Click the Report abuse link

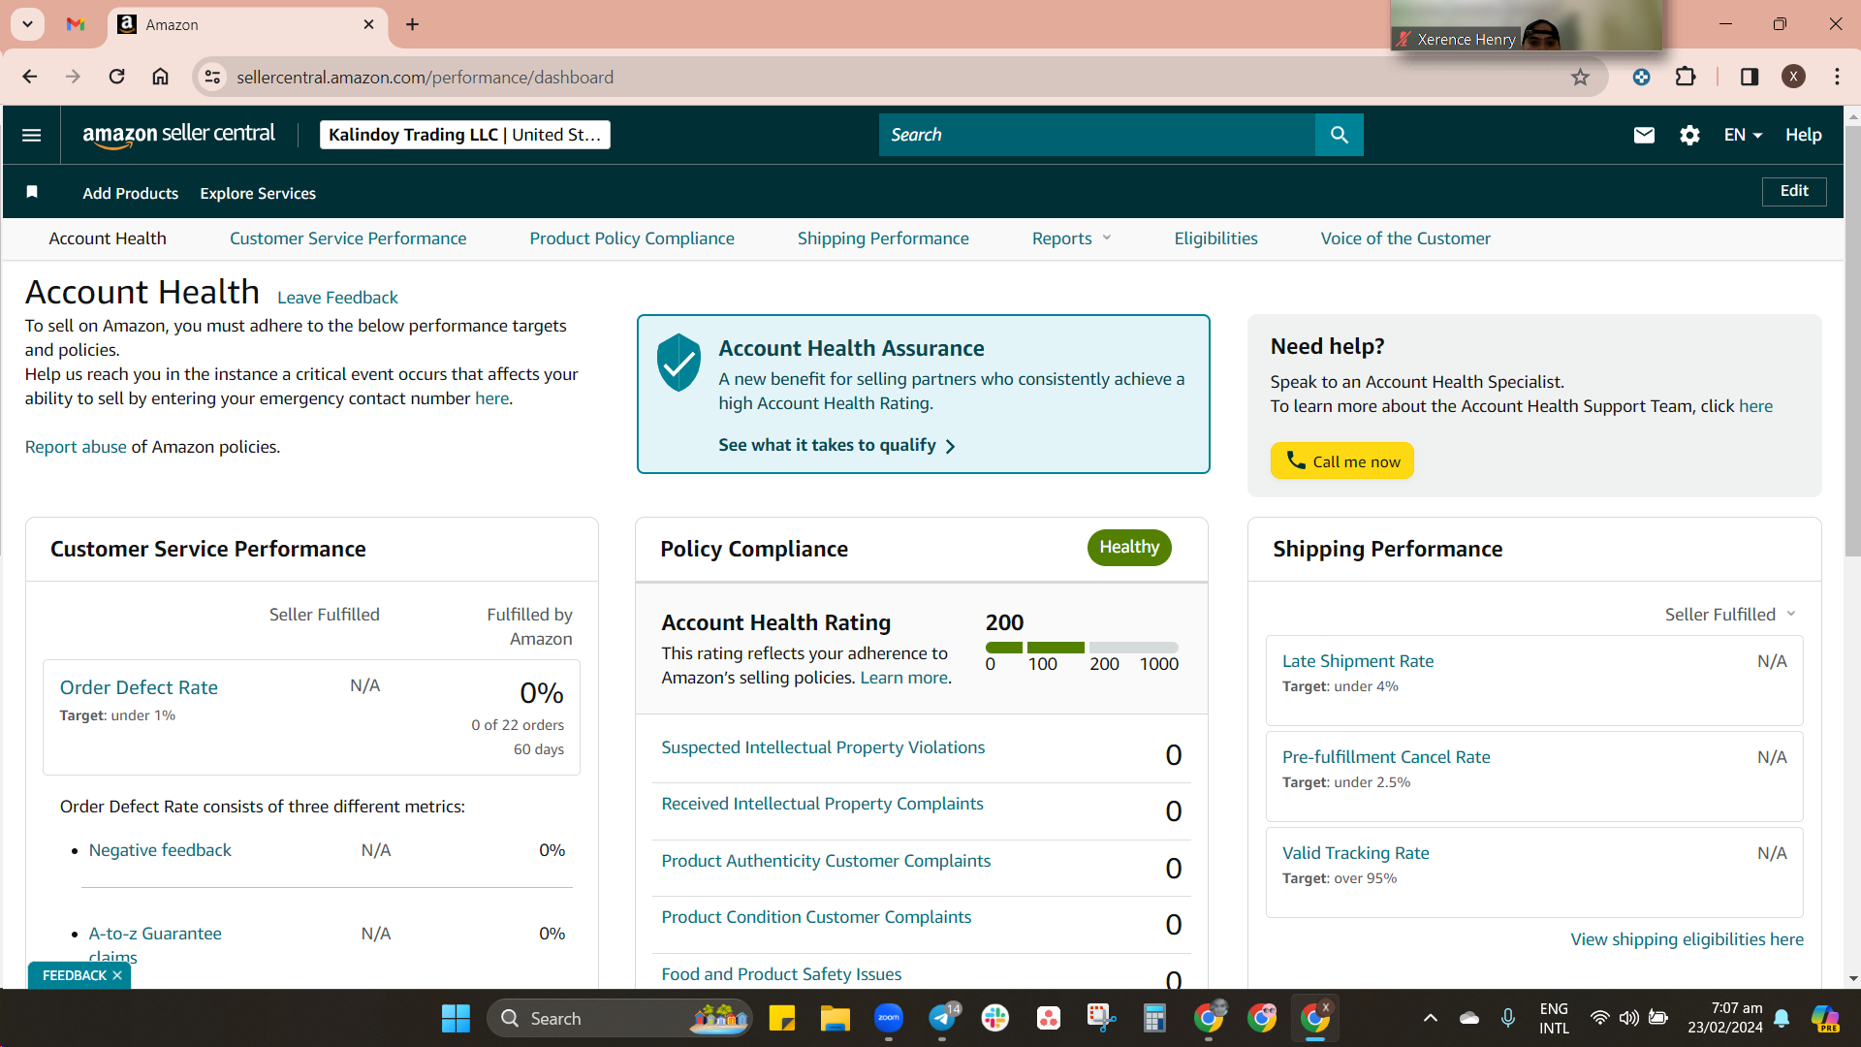76,447
